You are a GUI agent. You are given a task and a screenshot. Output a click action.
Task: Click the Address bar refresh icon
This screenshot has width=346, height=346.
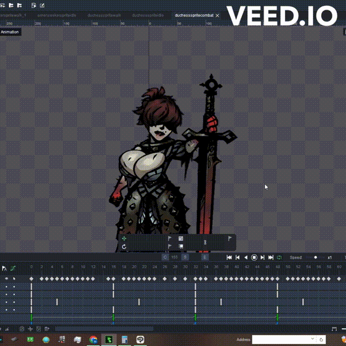321,340
